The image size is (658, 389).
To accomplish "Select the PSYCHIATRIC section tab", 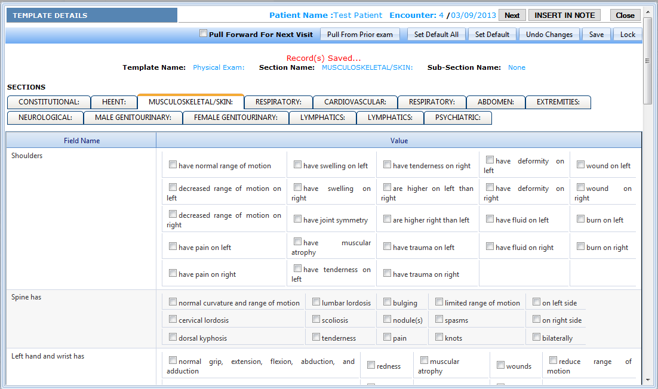I will [457, 118].
